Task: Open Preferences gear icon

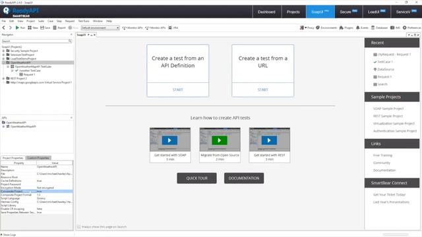Action: tap(404, 28)
